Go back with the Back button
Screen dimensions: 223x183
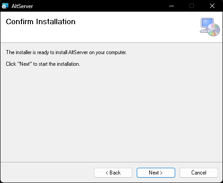coord(113,173)
